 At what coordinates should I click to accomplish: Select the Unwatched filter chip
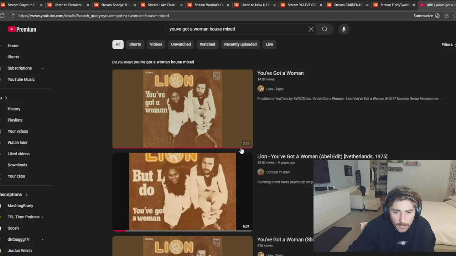pos(181,44)
